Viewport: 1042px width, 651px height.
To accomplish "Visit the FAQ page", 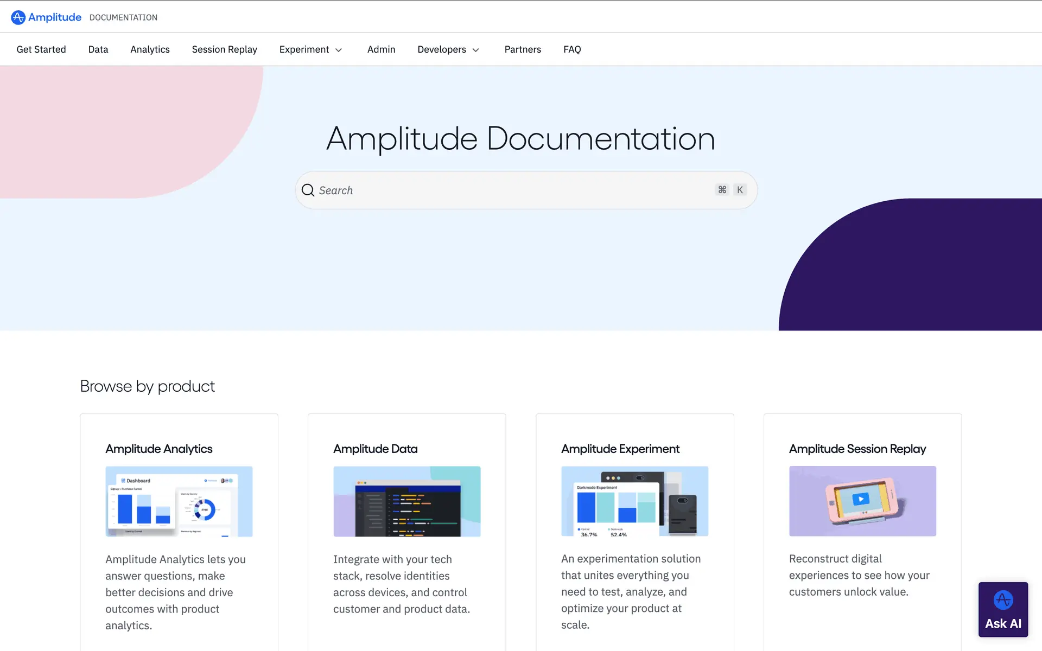I will 571,49.
